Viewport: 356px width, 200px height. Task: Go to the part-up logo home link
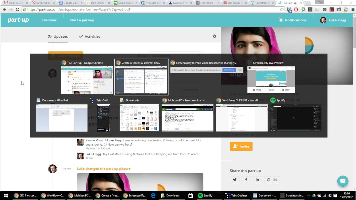coord(18,20)
